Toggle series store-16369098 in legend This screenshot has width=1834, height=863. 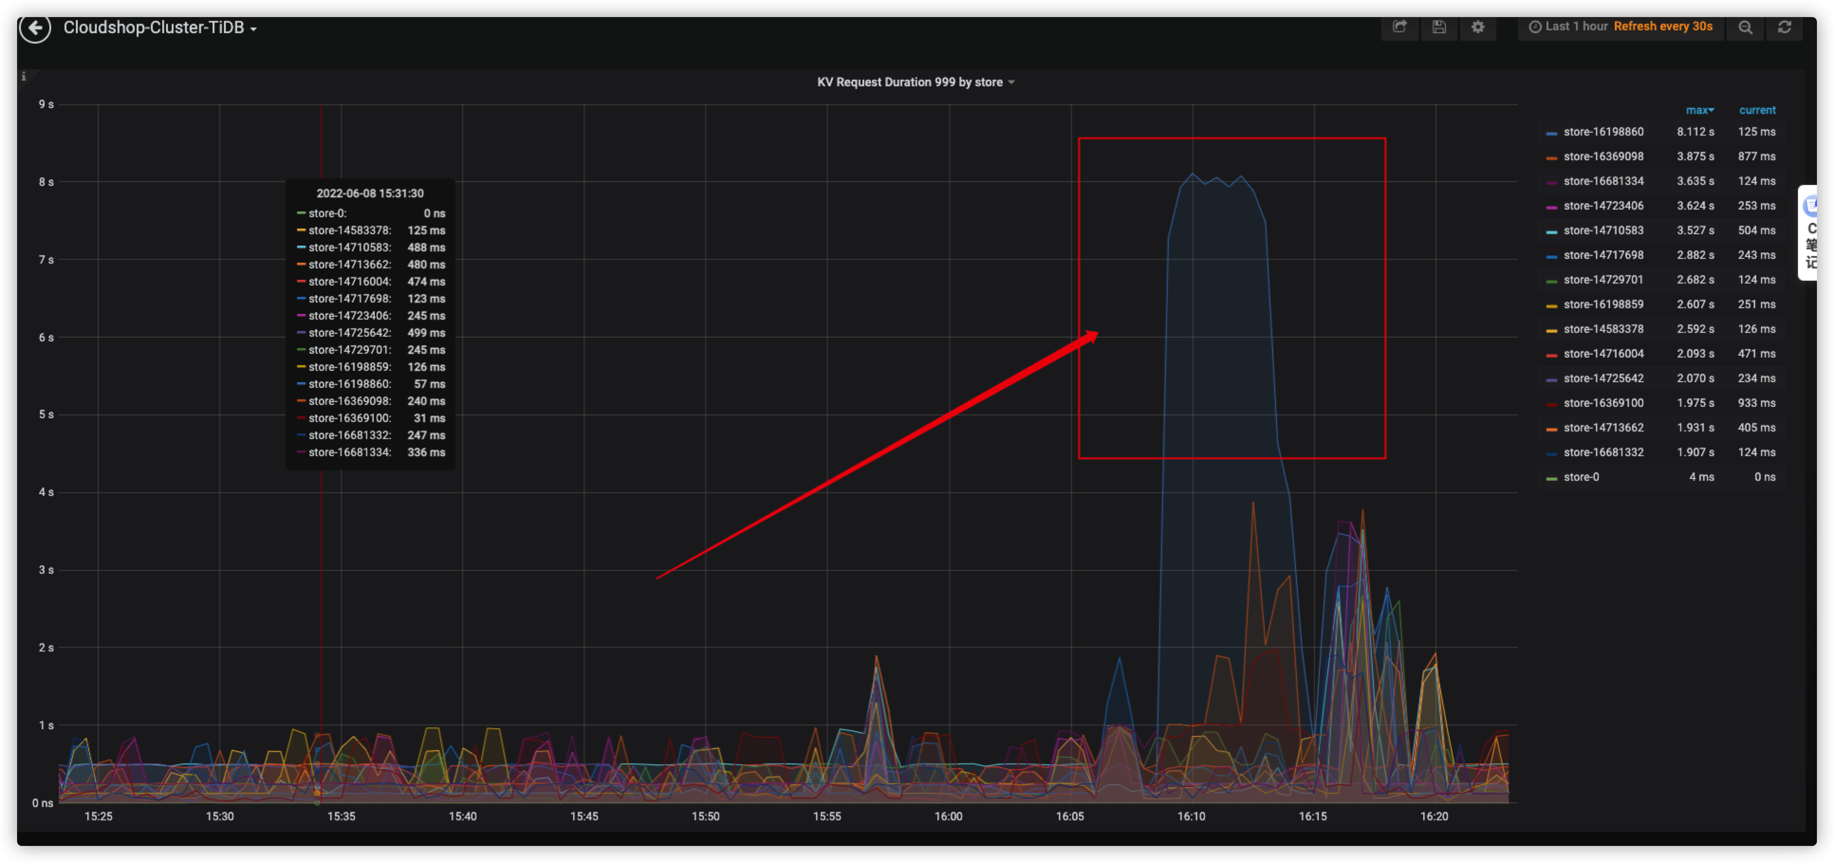click(1603, 156)
